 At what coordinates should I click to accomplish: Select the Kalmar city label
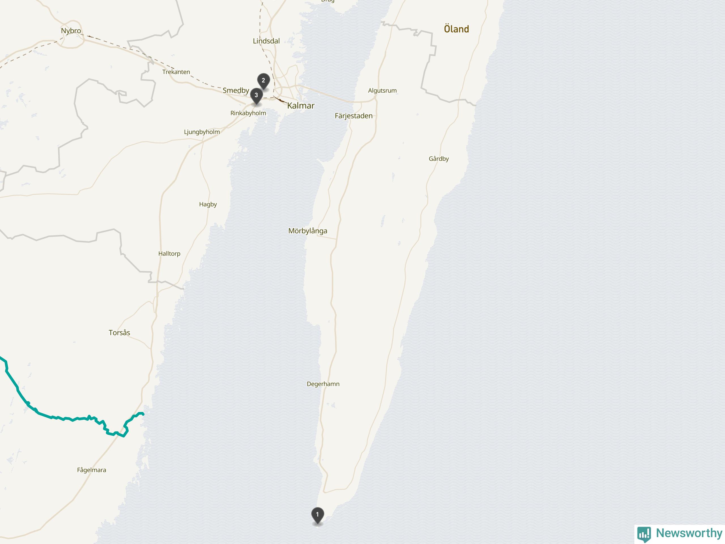point(300,106)
